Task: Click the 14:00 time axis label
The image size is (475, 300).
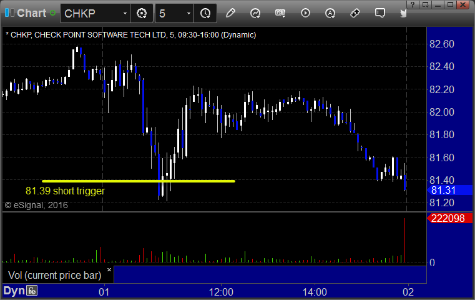Action: coord(315,292)
